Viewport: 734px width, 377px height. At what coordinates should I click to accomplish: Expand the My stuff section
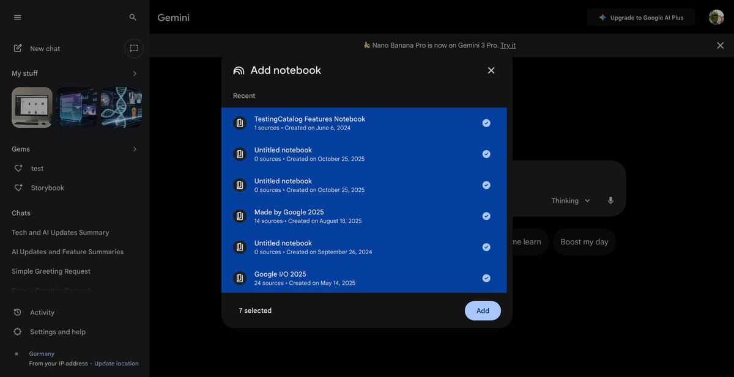coord(135,73)
